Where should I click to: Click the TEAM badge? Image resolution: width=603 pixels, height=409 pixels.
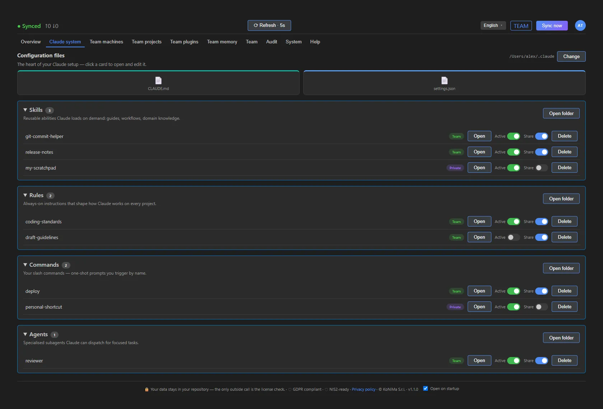click(x=521, y=26)
